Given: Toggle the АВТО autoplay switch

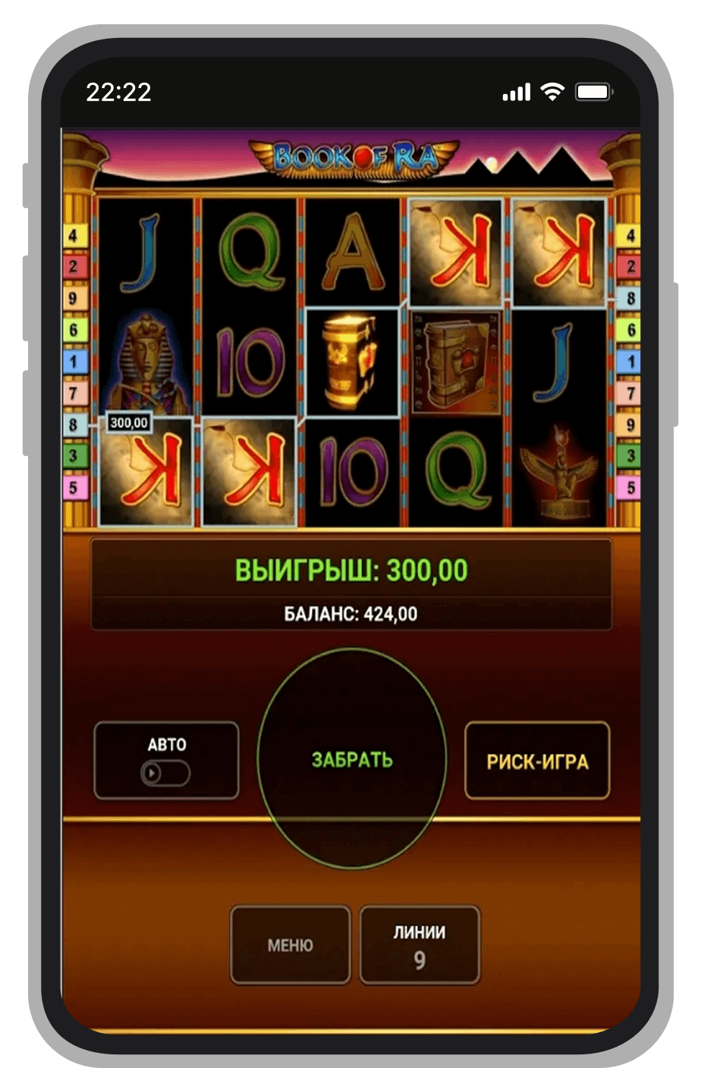Looking at the screenshot, I should click(165, 773).
